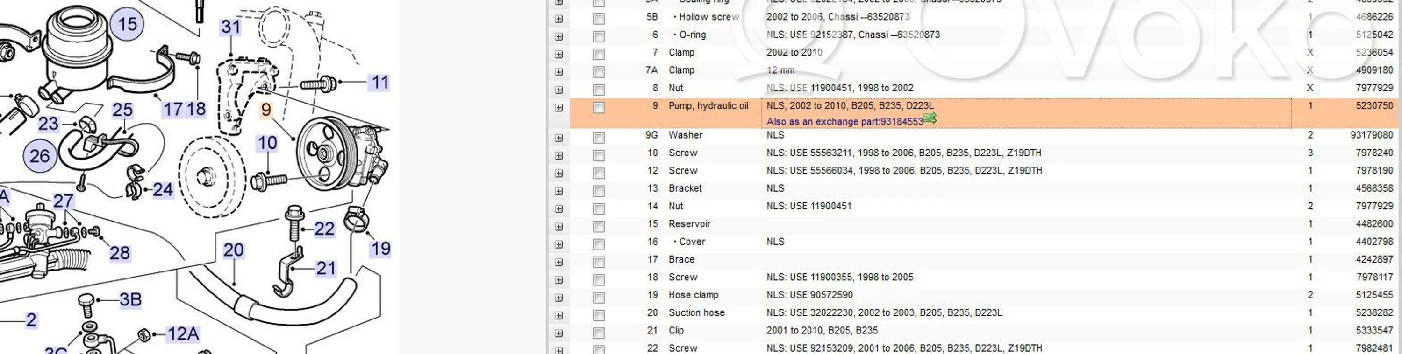Screen dimensions: 1402x354
Task: Select callout 20 for the suction hose
Action: (234, 250)
